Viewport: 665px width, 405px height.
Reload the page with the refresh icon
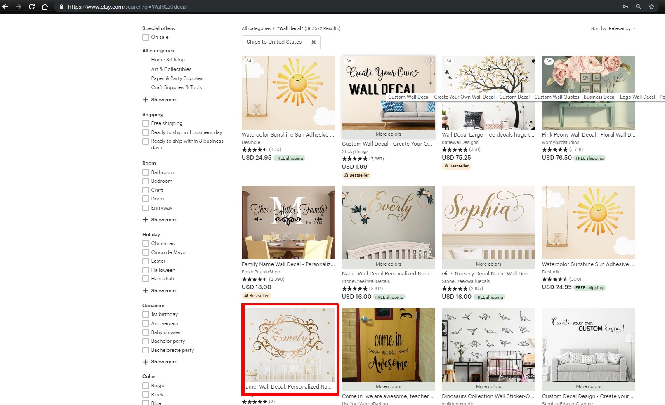click(32, 7)
